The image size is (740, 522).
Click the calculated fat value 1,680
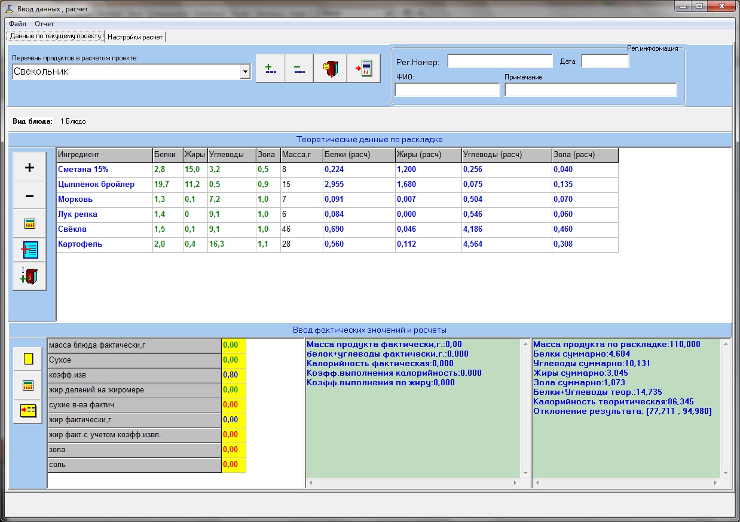(x=429, y=185)
